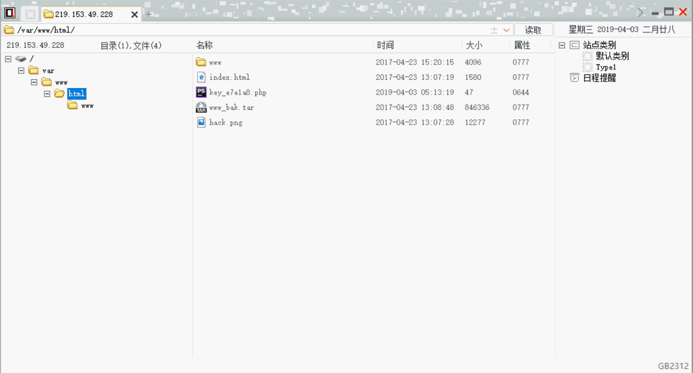Open the blank dotted-square home tab
The image size is (693, 373).
pos(30,14)
